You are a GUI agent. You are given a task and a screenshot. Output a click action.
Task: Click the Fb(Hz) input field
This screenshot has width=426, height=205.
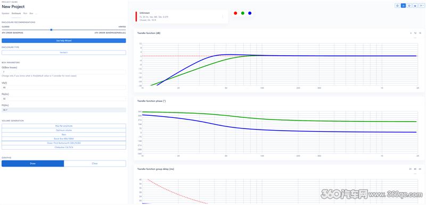point(63,99)
